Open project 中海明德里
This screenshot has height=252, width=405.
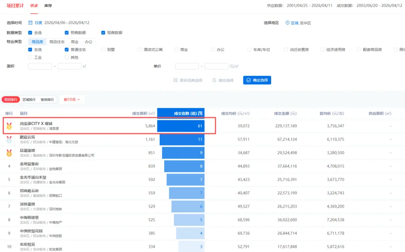pos(29,218)
